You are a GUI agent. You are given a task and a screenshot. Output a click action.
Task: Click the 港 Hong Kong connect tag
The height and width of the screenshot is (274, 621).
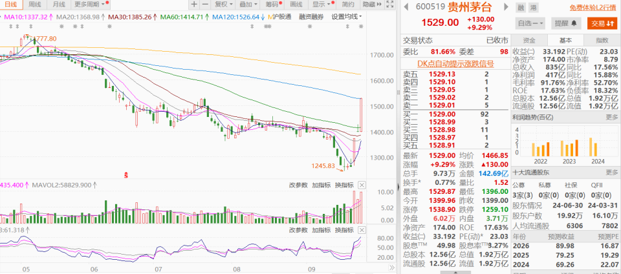coord(534,7)
